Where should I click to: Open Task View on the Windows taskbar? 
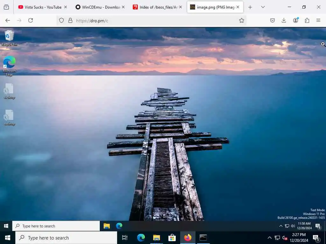click(125, 238)
